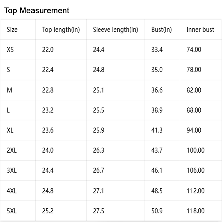Select bust value 46.1 for 3XL
The width and height of the screenshot is (222, 222).
pos(157,170)
